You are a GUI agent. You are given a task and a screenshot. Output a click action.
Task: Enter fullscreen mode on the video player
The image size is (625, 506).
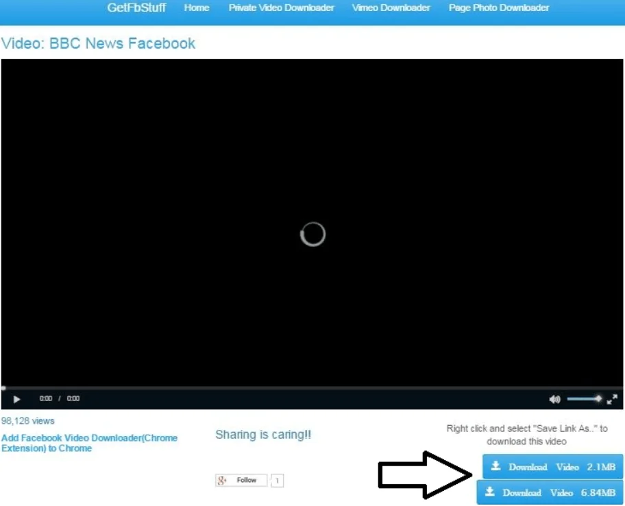coord(612,399)
